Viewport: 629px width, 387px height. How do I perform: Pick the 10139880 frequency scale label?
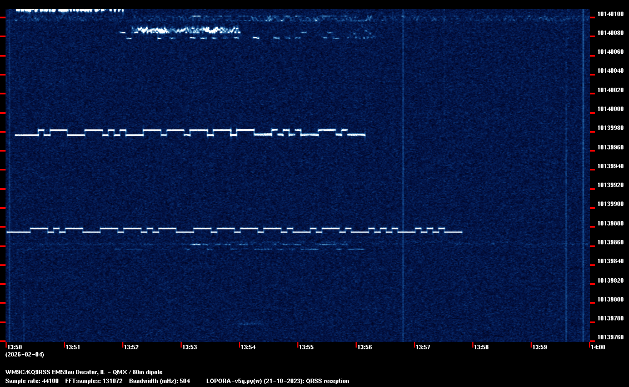click(x=610, y=223)
